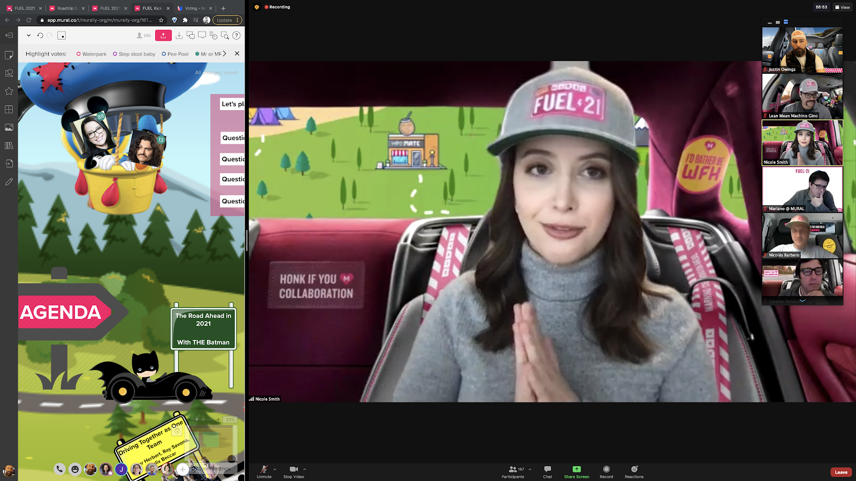Open the Mural reactions emoji button
Image resolution: width=856 pixels, height=481 pixels.
pyautogui.click(x=75, y=469)
